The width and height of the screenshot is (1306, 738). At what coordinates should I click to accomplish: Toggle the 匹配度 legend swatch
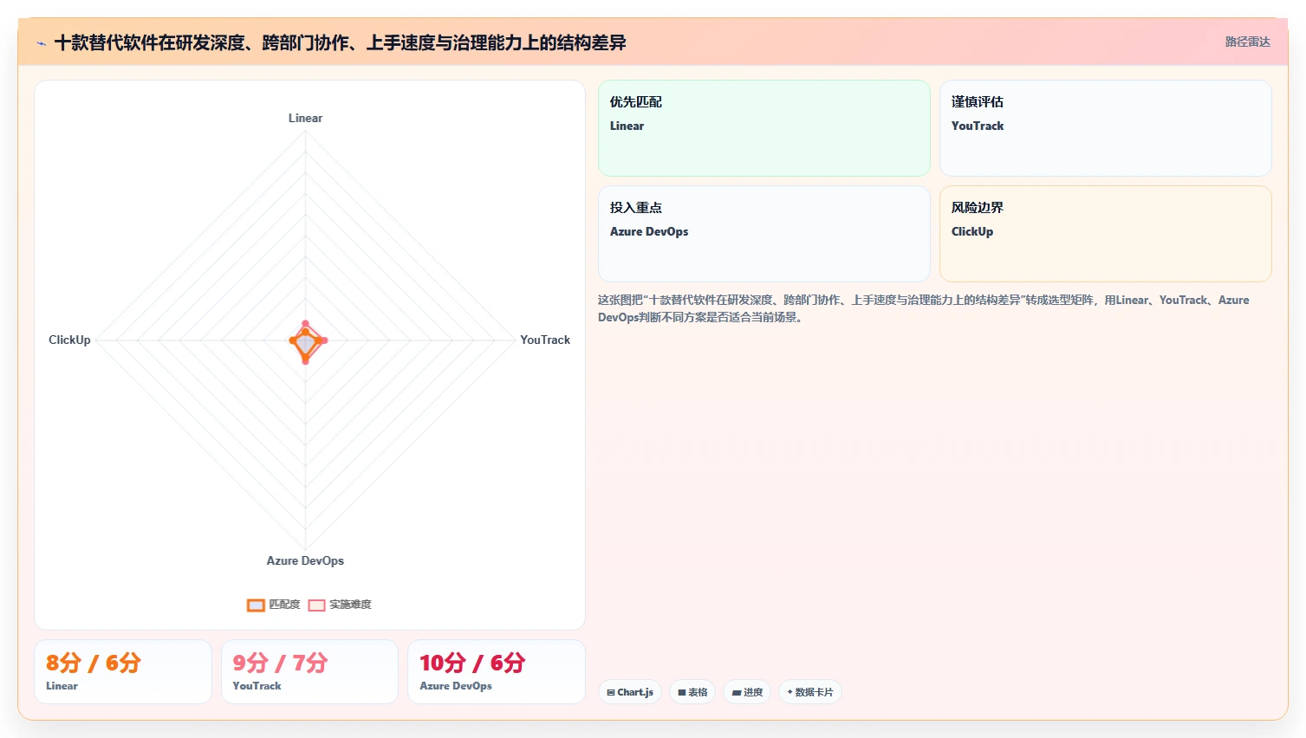[x=256, y=605]
